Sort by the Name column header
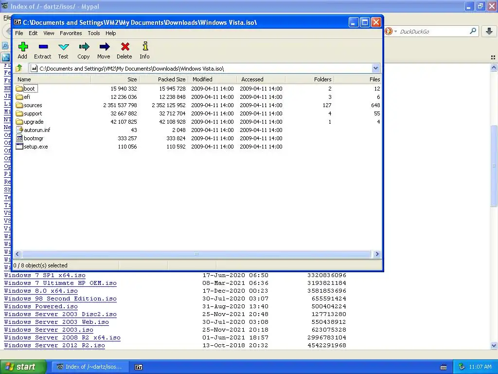The height and width of the screenshot is (374, 498). pyautogui.click(x=53, y=79)
